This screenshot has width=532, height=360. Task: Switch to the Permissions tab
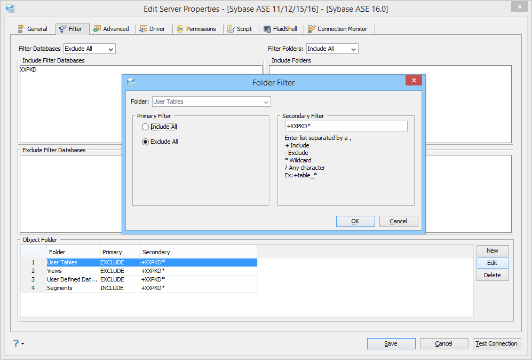coord(197,29)
